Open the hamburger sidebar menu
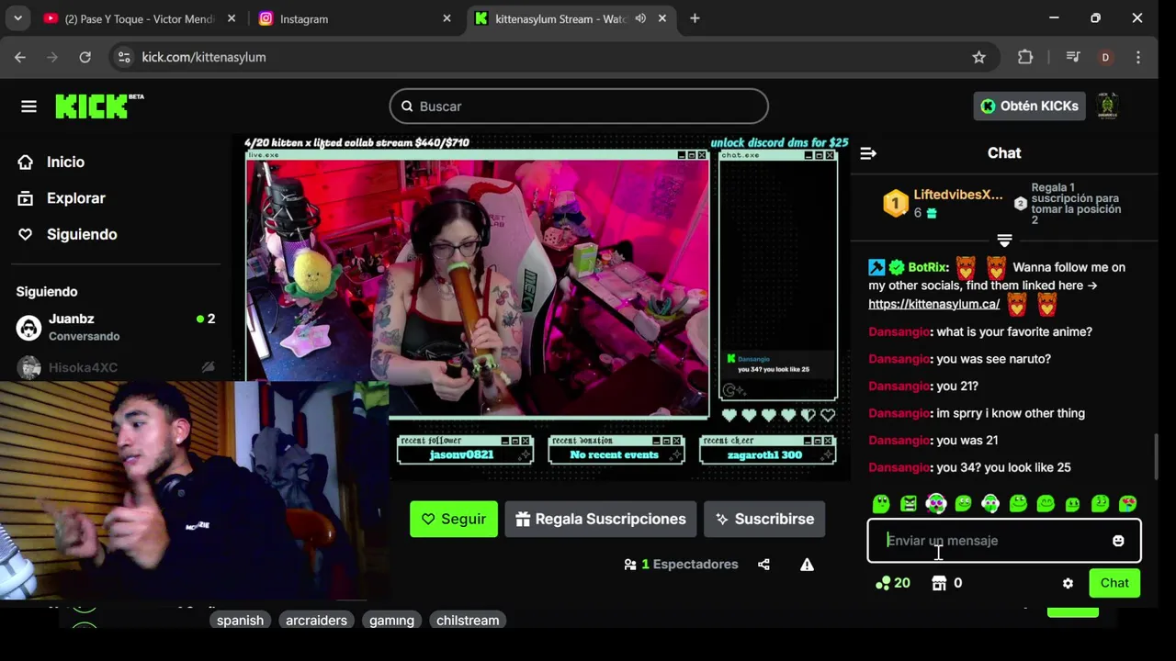This screenshot has width=1176, height=661. (28, 106)
